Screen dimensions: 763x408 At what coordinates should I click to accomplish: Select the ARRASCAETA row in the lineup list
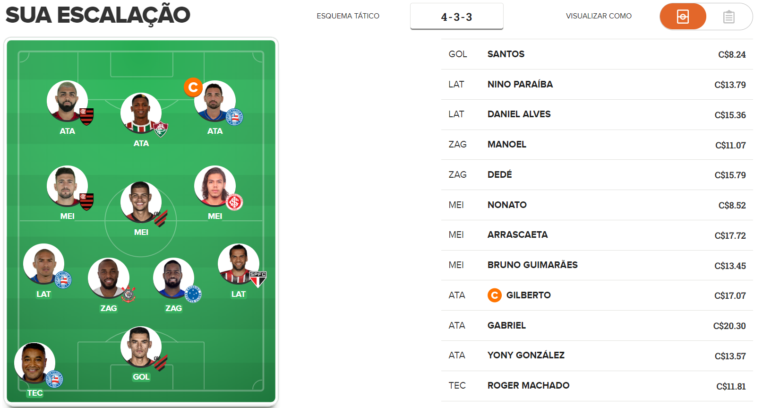[x=597, y=235]
